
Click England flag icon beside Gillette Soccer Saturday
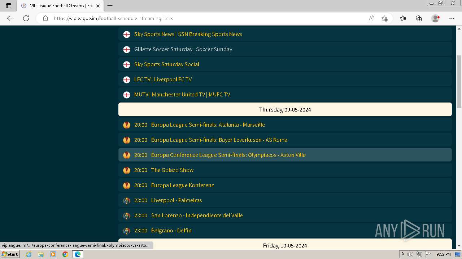point(127,49)
